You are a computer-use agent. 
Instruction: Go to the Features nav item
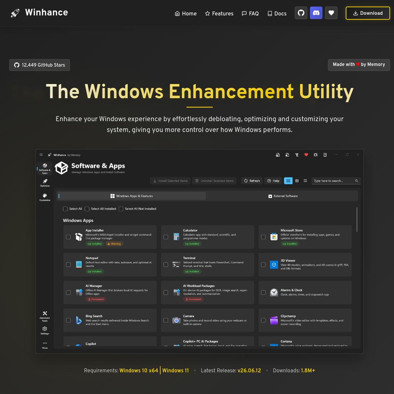[219, 13]
